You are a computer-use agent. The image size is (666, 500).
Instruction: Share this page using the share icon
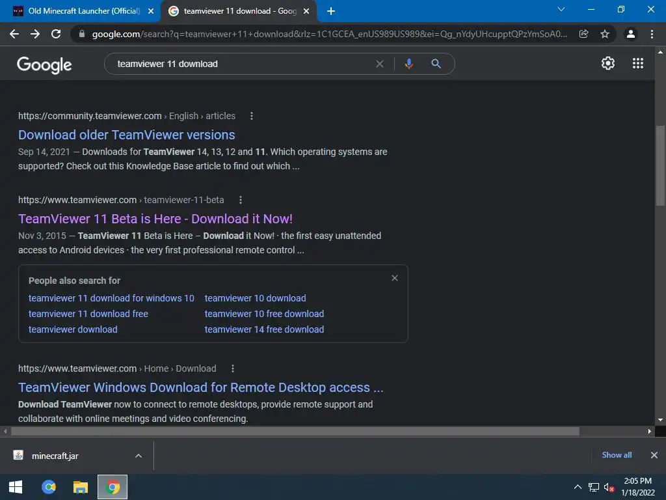click(x=583, y=34)
